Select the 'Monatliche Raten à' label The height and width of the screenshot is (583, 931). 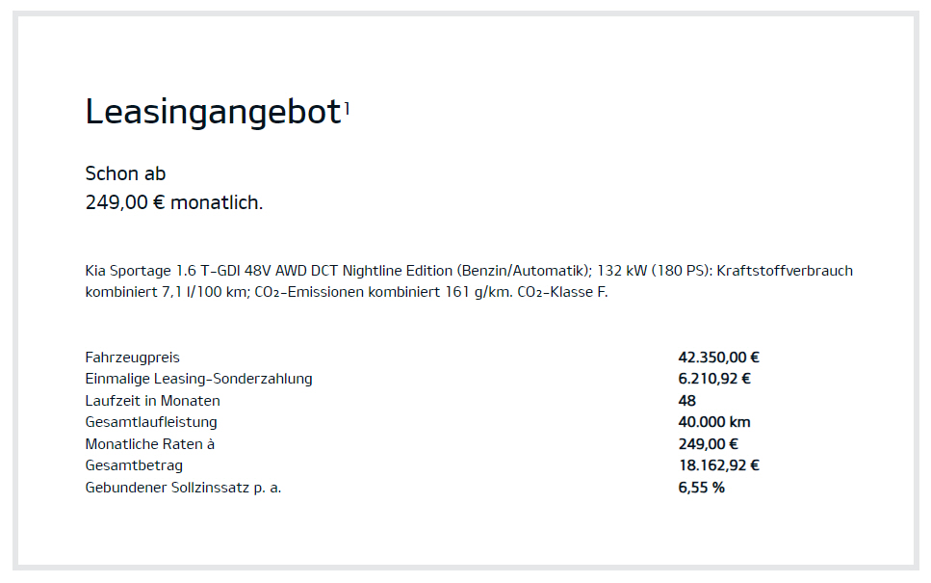(x=150, y=444)
